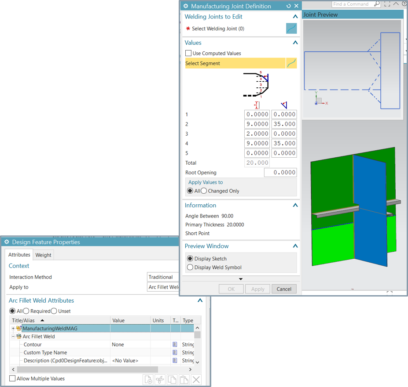Open the Interaction Method dropdown
Screen dimensions: 408x387
point(163,277)
